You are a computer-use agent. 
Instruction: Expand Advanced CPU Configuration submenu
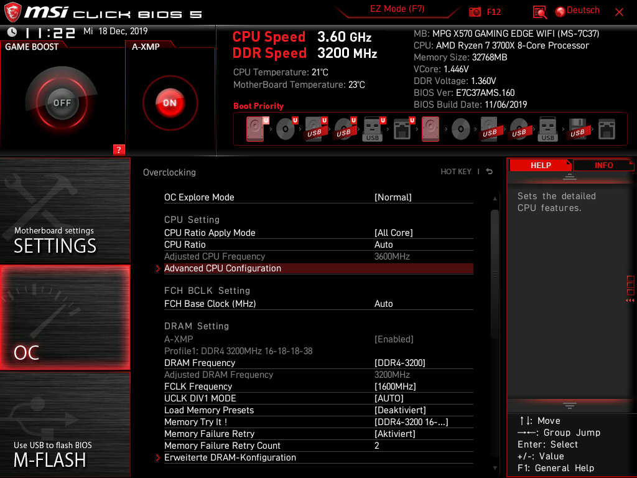(318, 268)
